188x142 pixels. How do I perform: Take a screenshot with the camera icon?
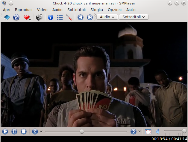tap(39, 17)
